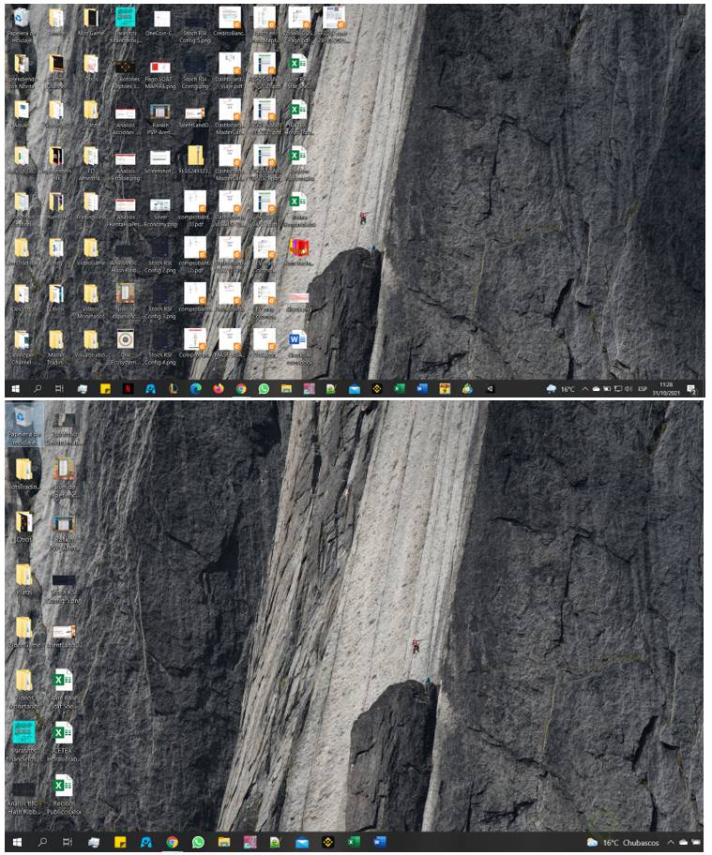Select Papelera de reciclaje in the lower desktop
This screenshot has height=855, width=712.
(23, 426)
